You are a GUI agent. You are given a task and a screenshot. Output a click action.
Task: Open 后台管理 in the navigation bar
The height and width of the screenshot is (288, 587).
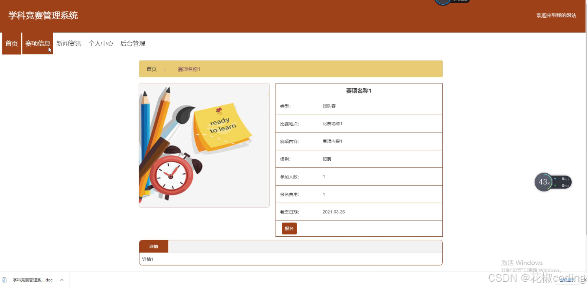[x=132, y=43]
